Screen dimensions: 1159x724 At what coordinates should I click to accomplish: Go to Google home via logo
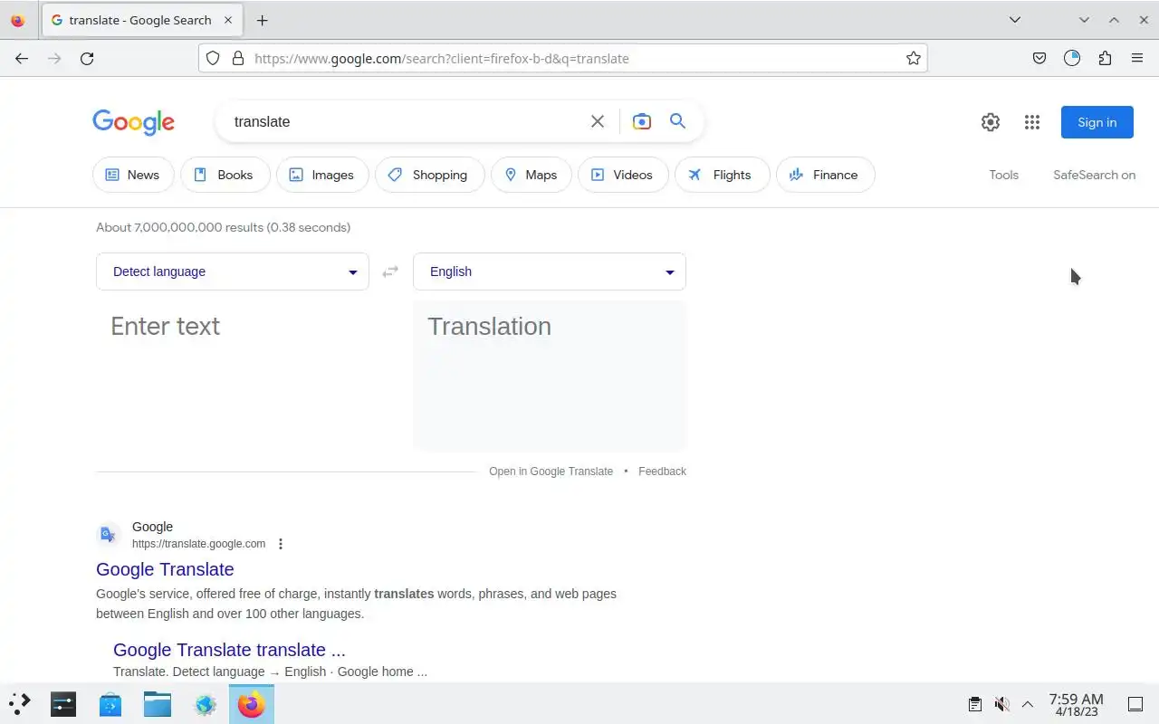click(x=133, y=122)
